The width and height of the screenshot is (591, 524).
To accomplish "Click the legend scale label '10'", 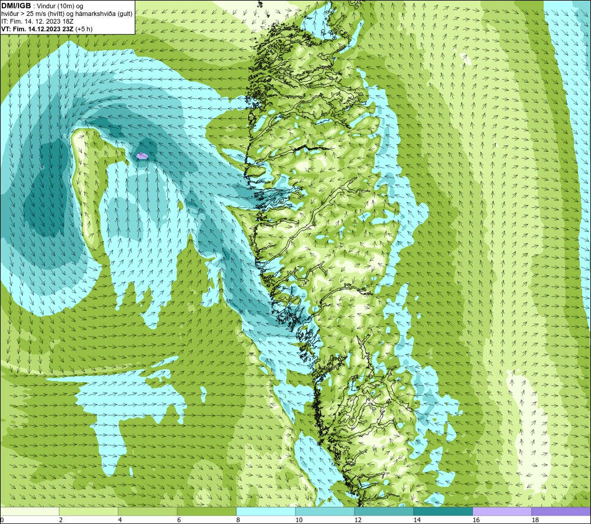I will [298, 520].
